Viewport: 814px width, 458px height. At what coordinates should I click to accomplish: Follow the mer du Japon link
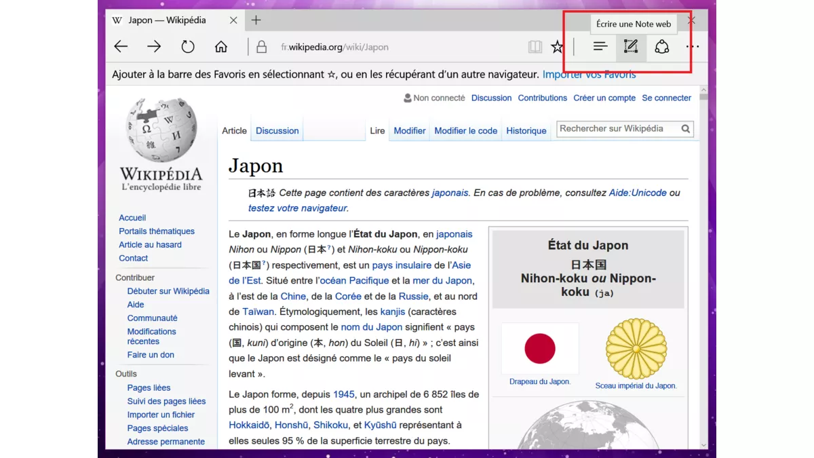(442, 280)
